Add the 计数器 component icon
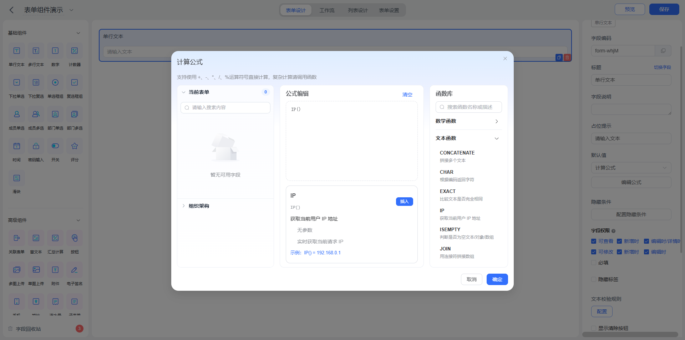The height and width of the screenshot is (340, 685). tap(75, 51)
